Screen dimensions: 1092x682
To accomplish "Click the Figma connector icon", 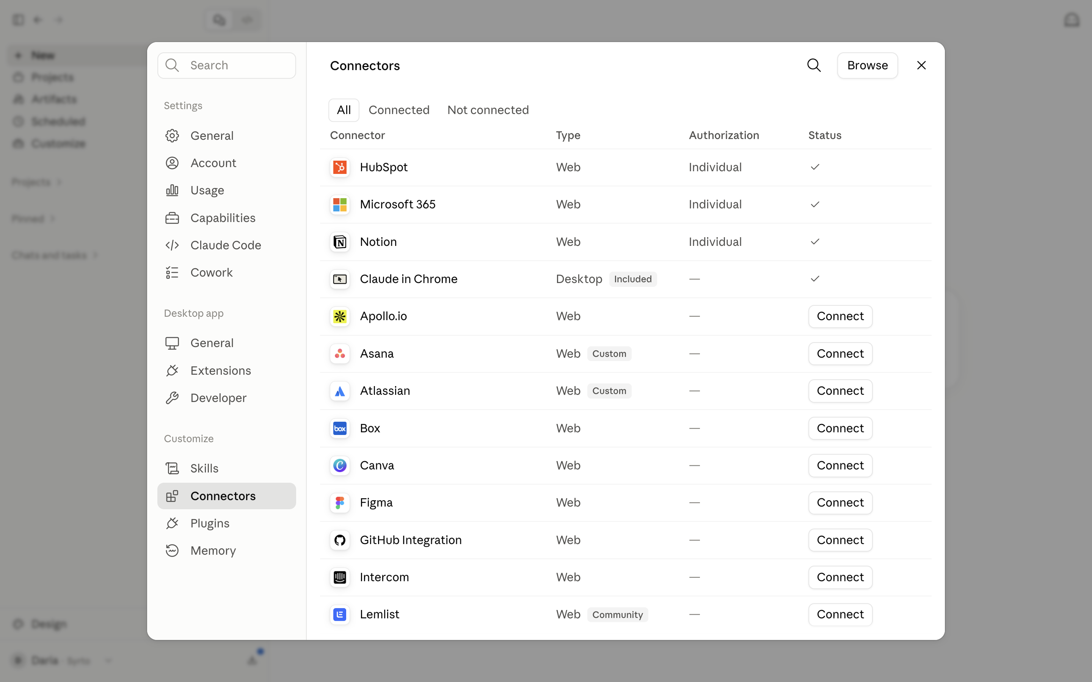I will click(340, 502).
